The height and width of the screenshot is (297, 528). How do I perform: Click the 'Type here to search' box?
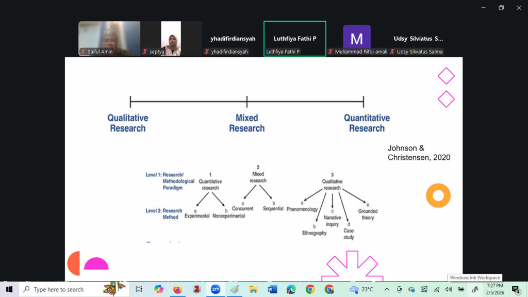[x=67, y=289]
